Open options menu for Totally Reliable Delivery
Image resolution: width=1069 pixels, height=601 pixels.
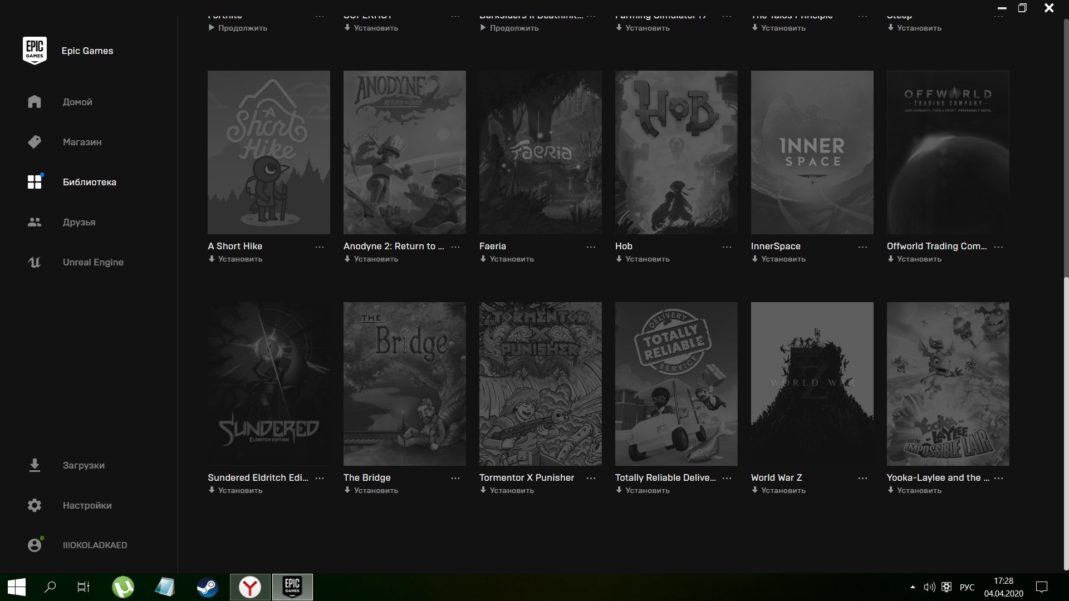tap(727, 479)
